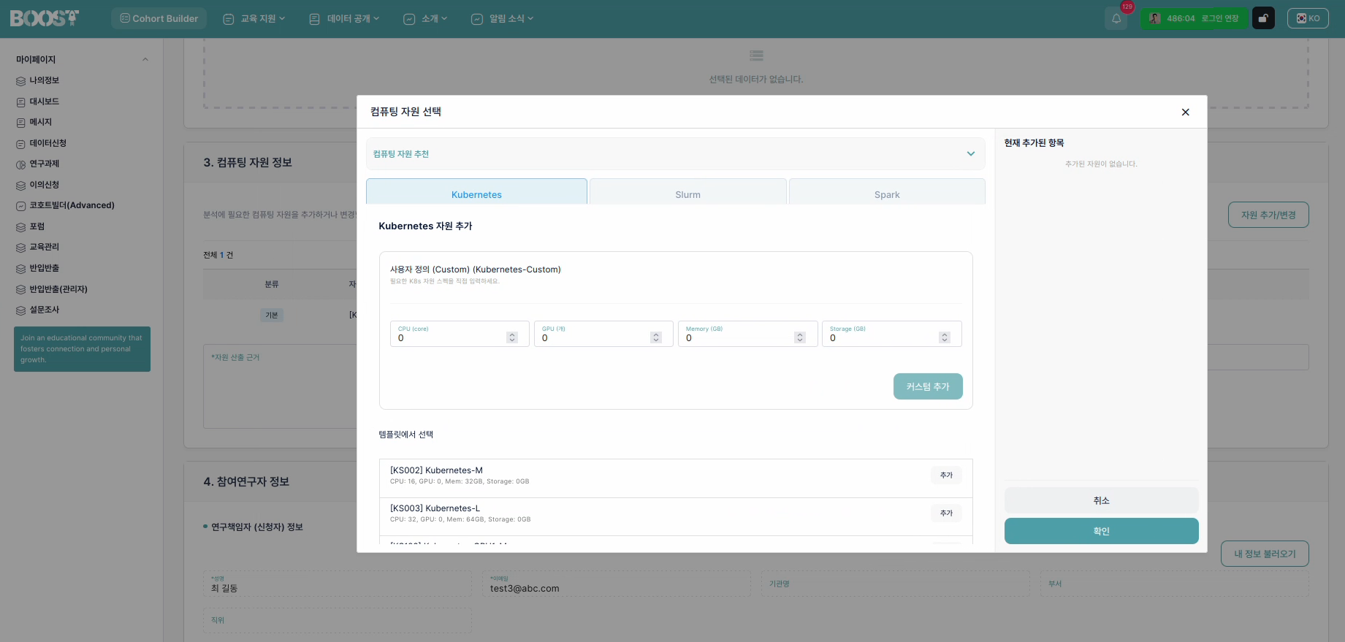Collapse the 마이페이지 sidebar section
The image size is (1345, 642).
click(x=145, y=60)
